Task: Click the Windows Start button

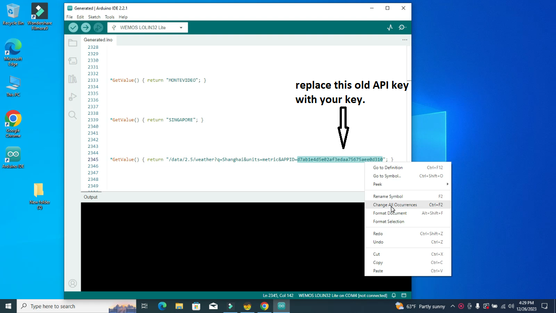Action: (x=8, y=306)
